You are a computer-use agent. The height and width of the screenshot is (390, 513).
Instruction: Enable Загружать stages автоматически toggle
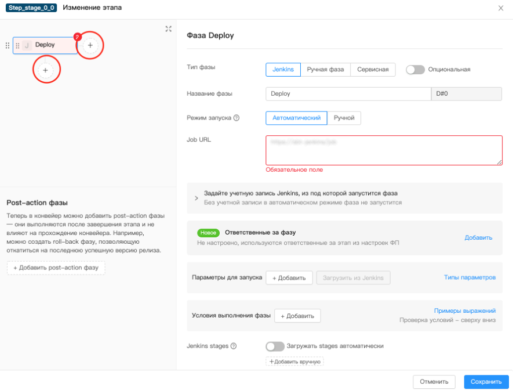(275, 346)
